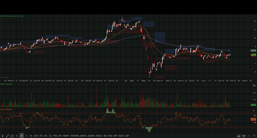257x138 pixels.
Task: Close the Volume indicator panel
Action: pyautogui.click(x=254, y=85)
